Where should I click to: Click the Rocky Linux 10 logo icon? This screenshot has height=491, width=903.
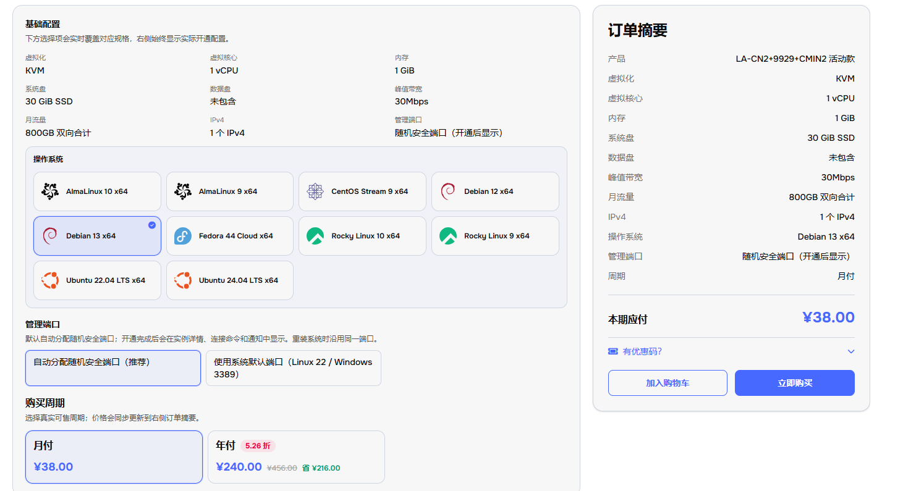pos(315,236)
